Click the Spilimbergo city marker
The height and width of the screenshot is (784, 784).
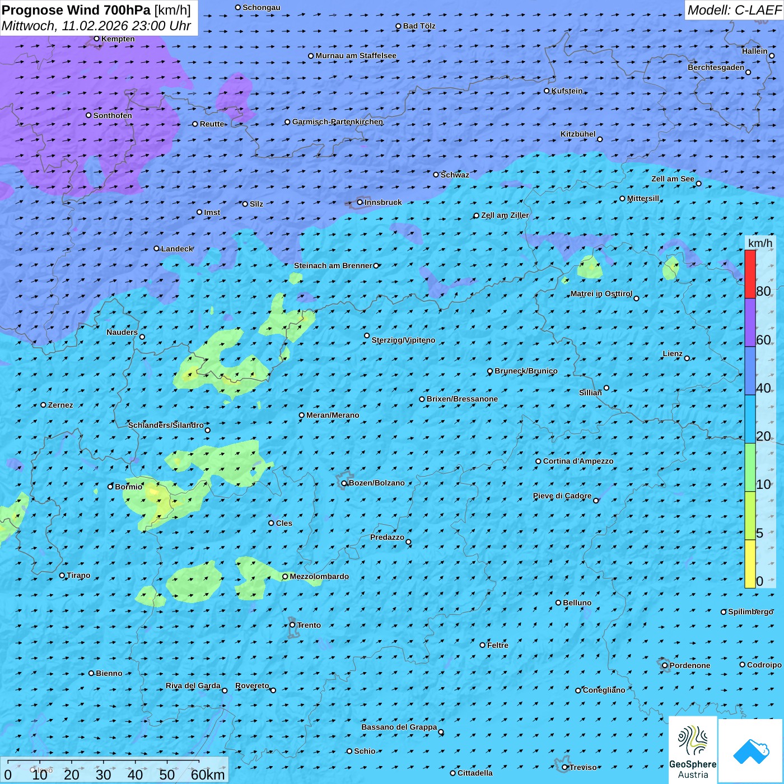[x=724, y=612]
